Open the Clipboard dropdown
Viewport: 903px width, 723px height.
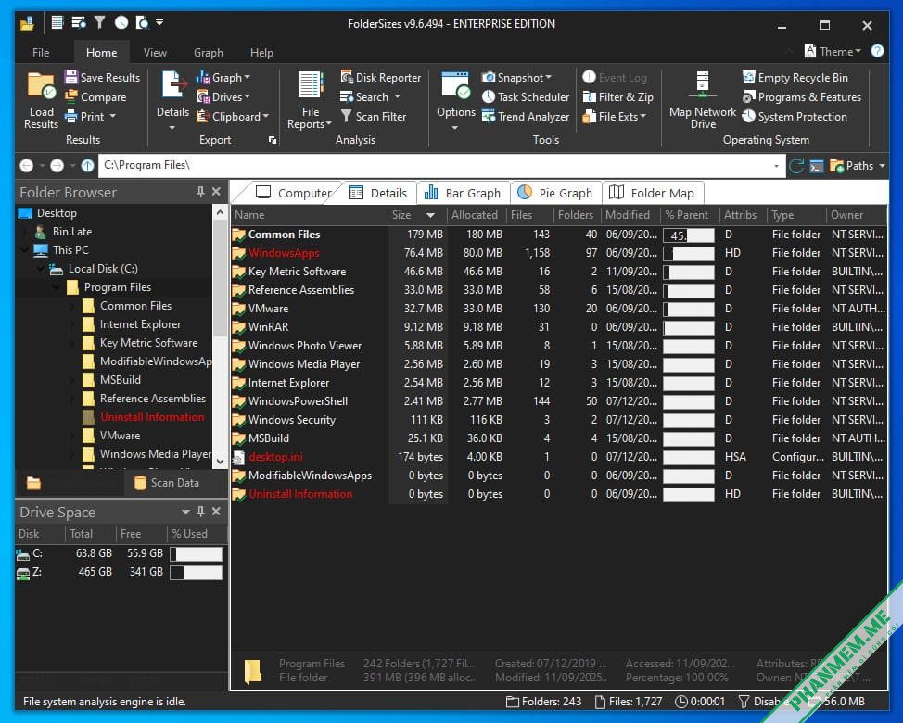click(x=233, y=116)
